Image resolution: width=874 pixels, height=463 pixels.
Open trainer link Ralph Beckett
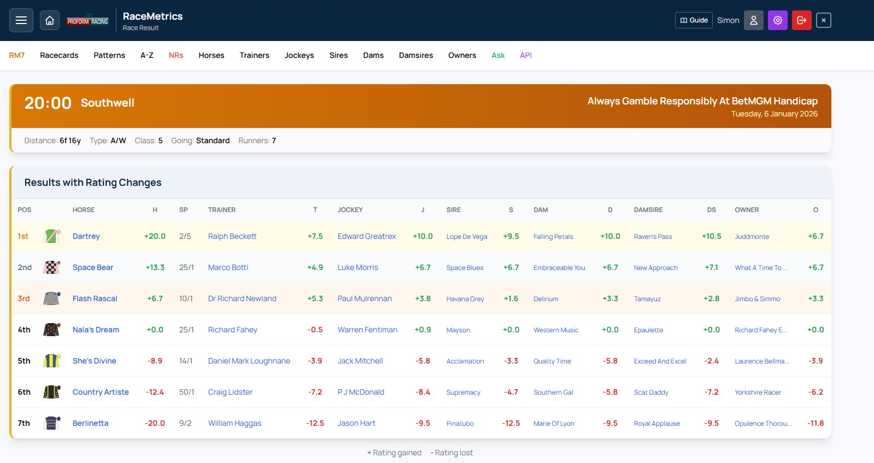[x=232, y=236]
